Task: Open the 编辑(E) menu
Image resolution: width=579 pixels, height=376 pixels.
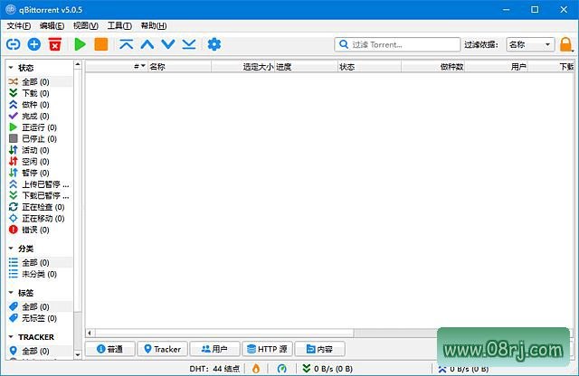Action: click(52, 25)
